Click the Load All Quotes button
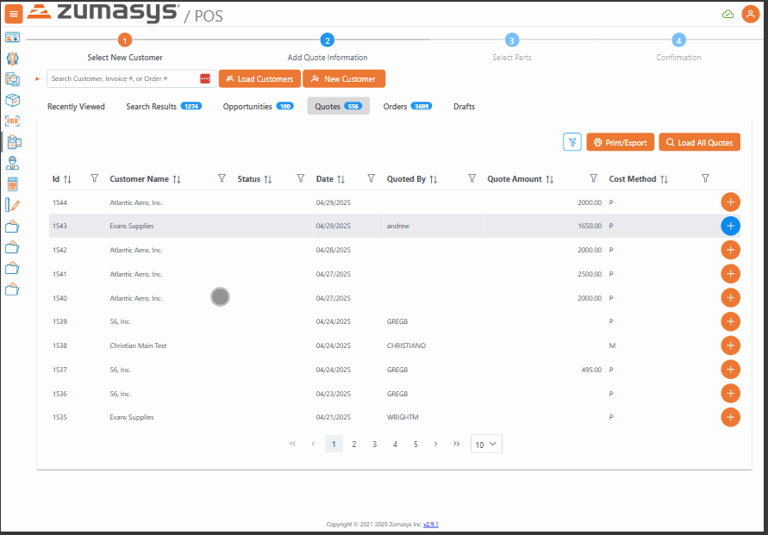 (x=699, y=142)
